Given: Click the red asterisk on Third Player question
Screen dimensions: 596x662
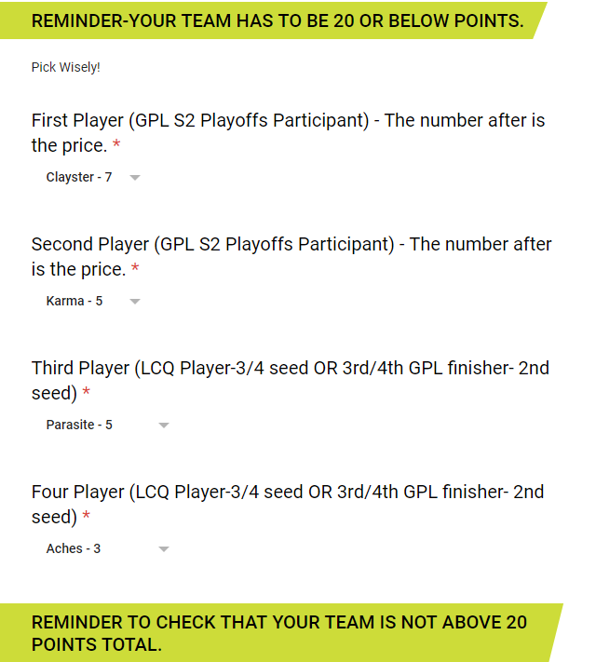Looking at the screenshot, I should [x=87, y=391].
